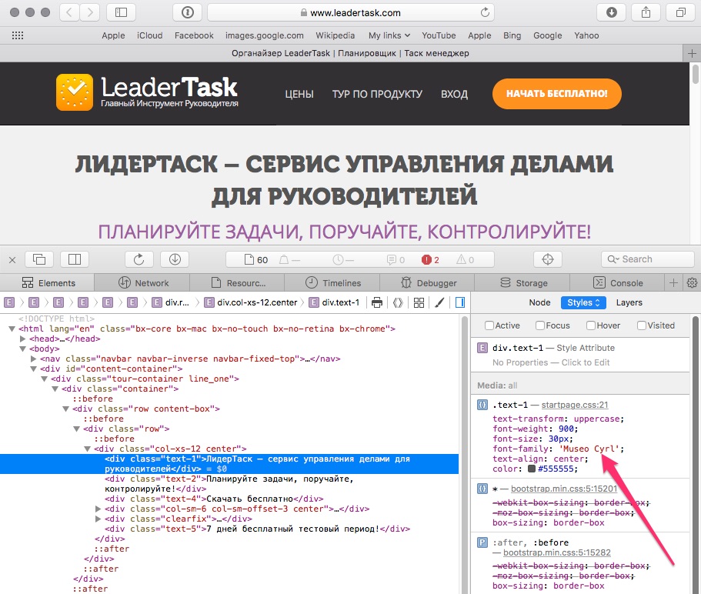Click the paint brush icon
Viewport: 701px width, 594px height.
tap(439, 302)
